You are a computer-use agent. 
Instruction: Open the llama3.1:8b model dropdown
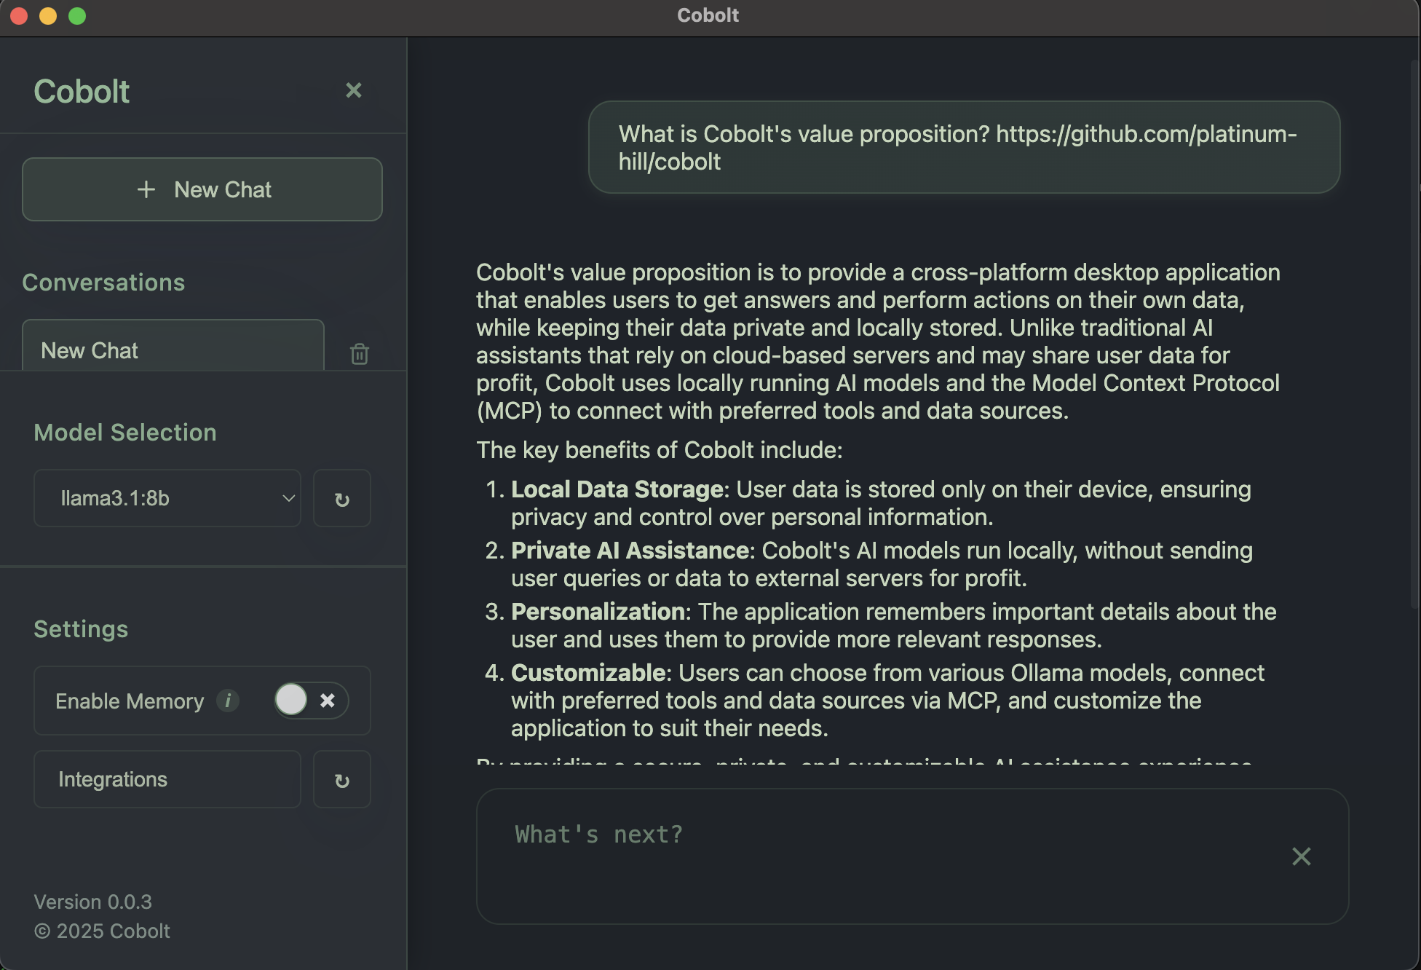tap(167, 499)
